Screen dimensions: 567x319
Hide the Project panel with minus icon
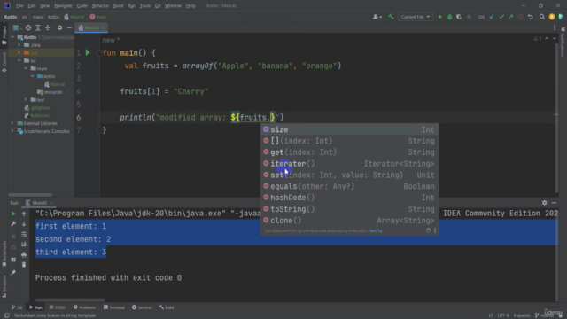pyautogui.click(x=69, y=27)
